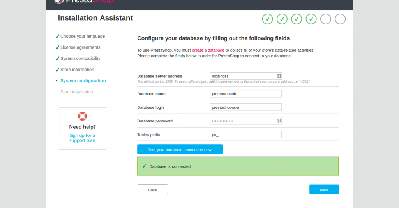The height and width of the screenshot is (208, 399).
Task: Click checkmark beside License agreements
Action: click(57, 47)
